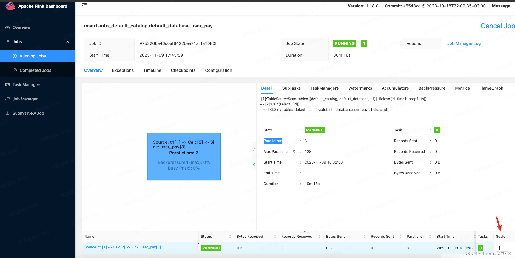
Task: Decrease scale with the minus button
Action: [x=506, y=248]
